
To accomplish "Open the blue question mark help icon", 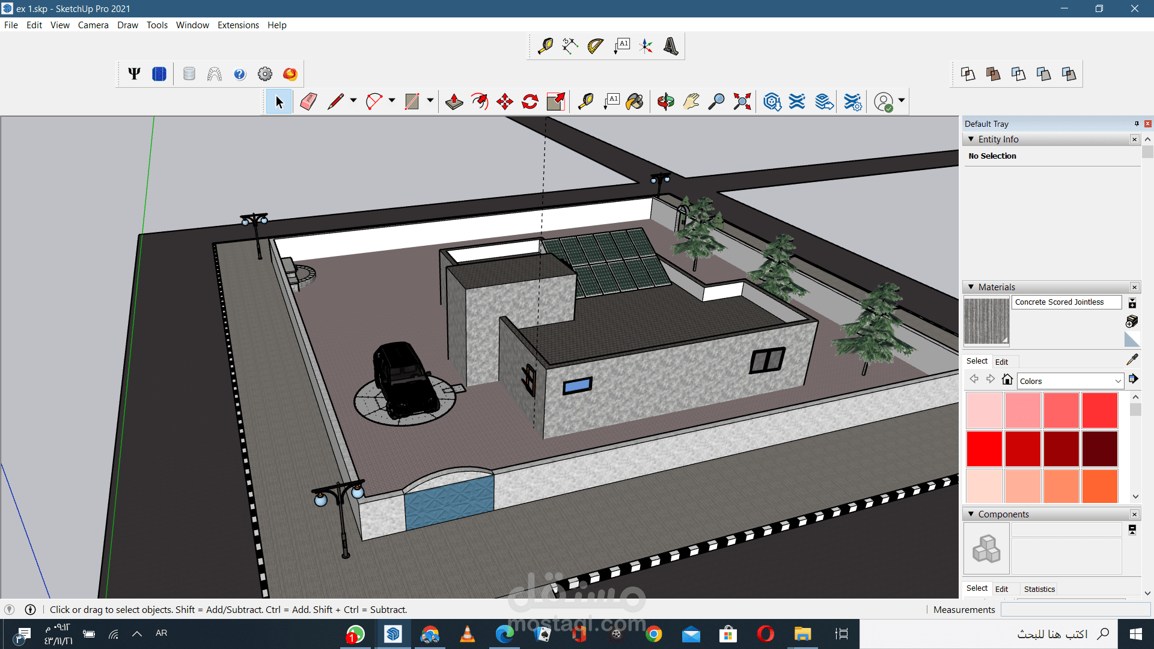I will 240,74.
